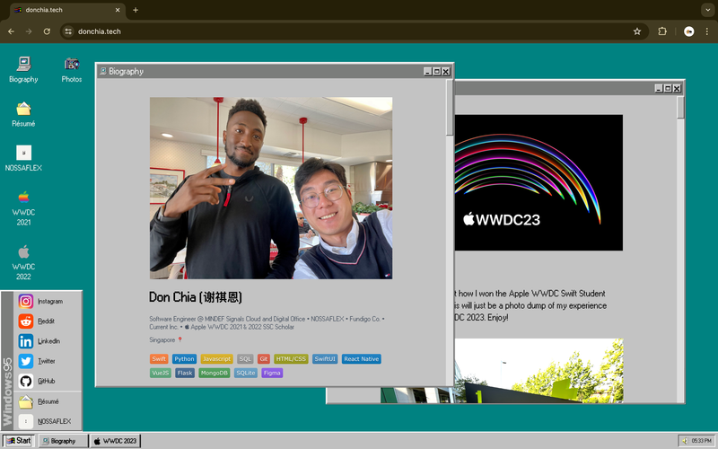Open the Biography desktop icon
Image resolution: width=718 pixels, height=449 pixels.
coord(23,70)
